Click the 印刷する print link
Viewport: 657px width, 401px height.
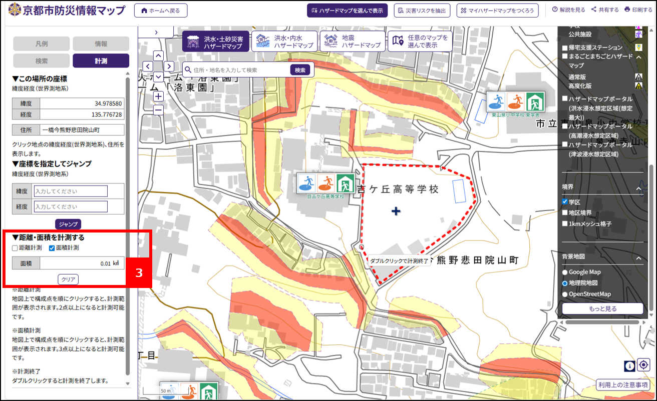(638, 9)
